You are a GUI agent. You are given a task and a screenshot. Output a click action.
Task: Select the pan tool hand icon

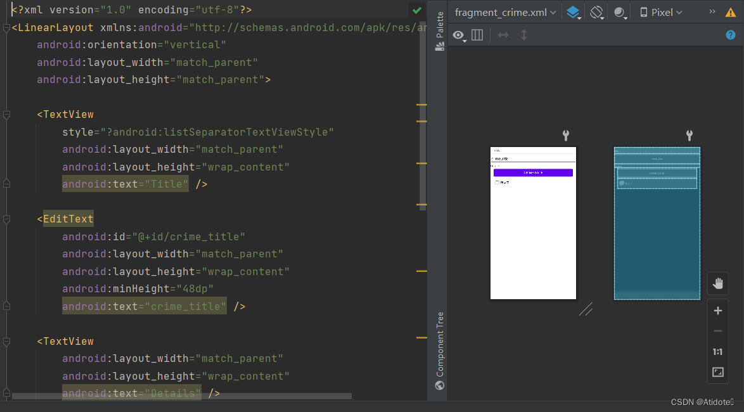[x=717, y=283]
